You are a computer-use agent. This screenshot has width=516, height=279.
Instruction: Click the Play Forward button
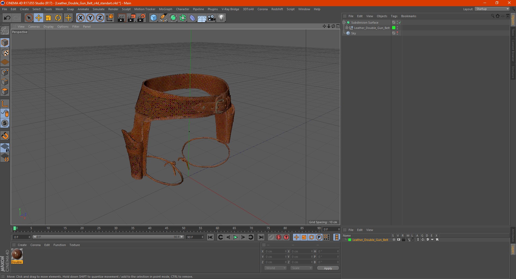(235, 237)
